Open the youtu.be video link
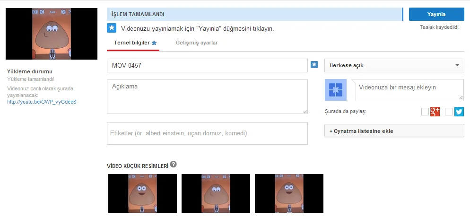 (x=42, y=102)
